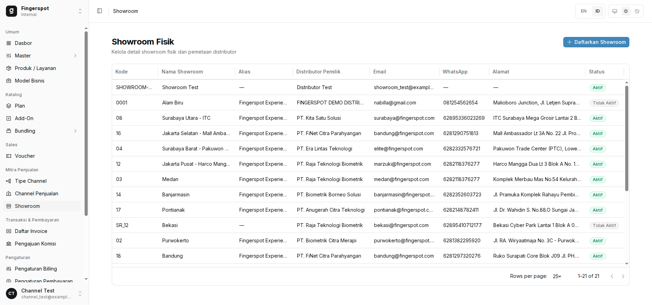Select dark theme moon icon
Image resolution: width=652 pixels, height=305 pixels.
[637, 11]
